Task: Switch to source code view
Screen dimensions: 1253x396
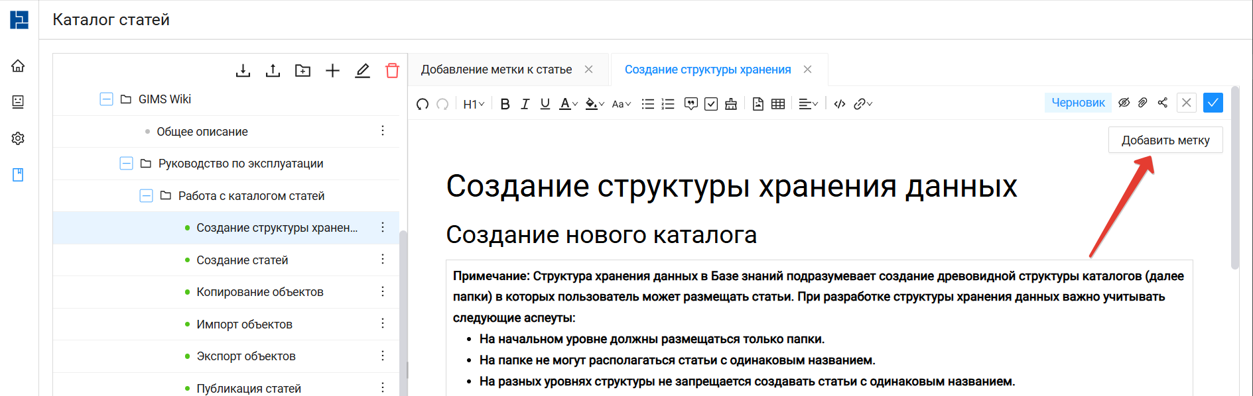Action: click(840, 104)
